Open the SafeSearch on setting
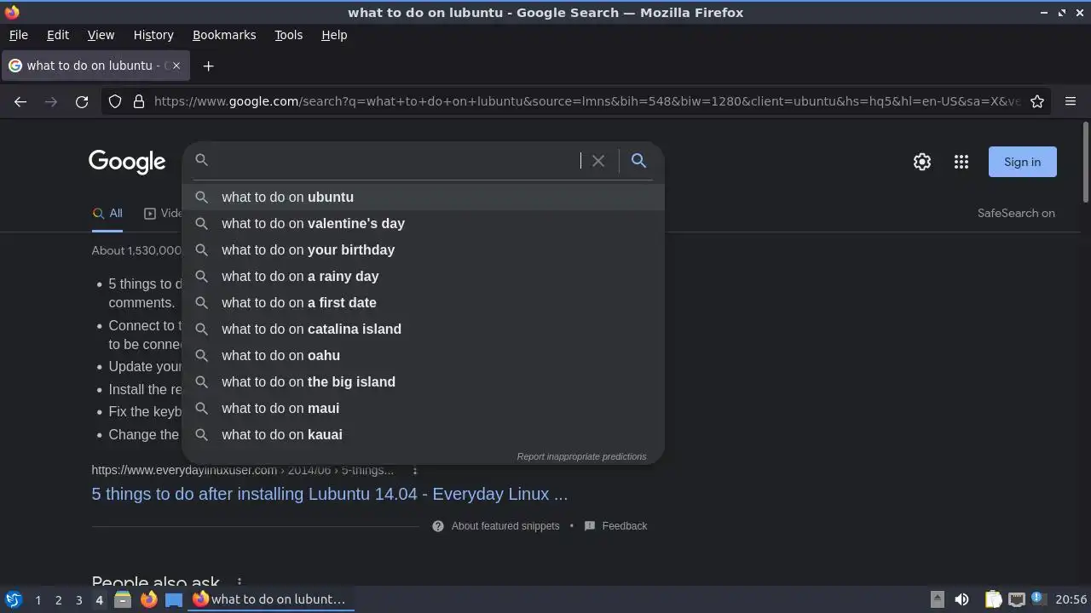 1016,214
